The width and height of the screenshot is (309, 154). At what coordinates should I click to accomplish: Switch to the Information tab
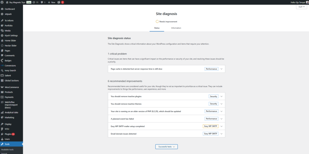pos(176,28)
